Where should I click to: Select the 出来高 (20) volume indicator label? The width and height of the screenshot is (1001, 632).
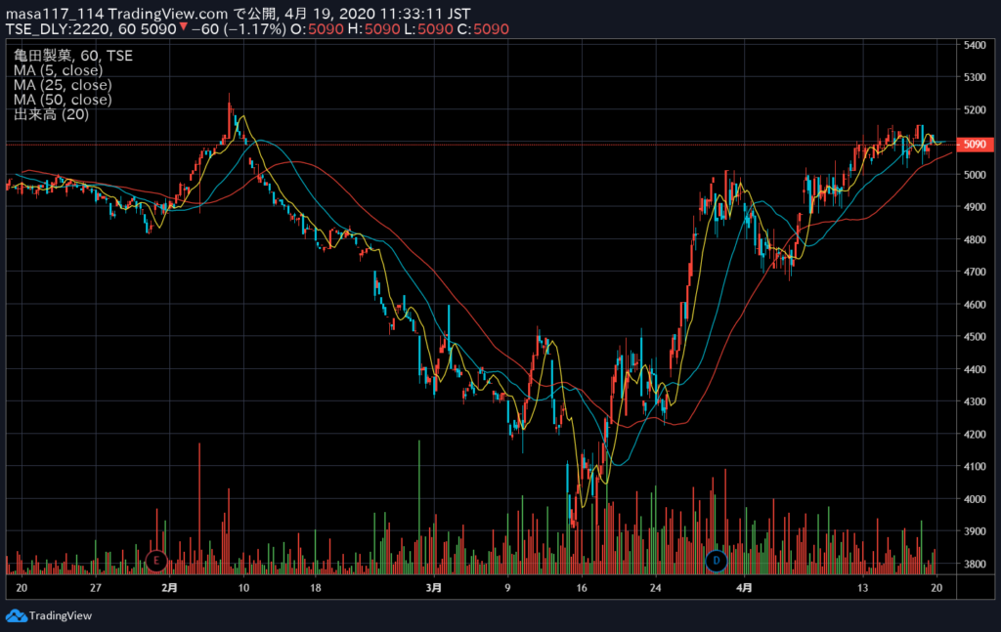pos(51,114)
